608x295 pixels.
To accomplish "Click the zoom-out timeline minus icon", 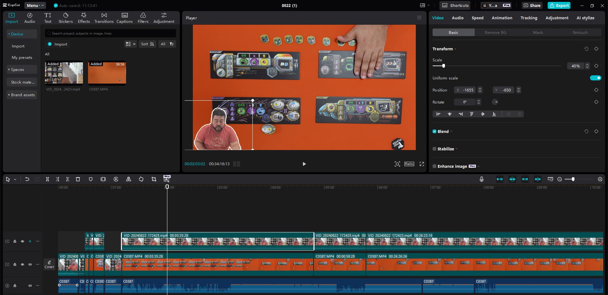I will point(560,179).
